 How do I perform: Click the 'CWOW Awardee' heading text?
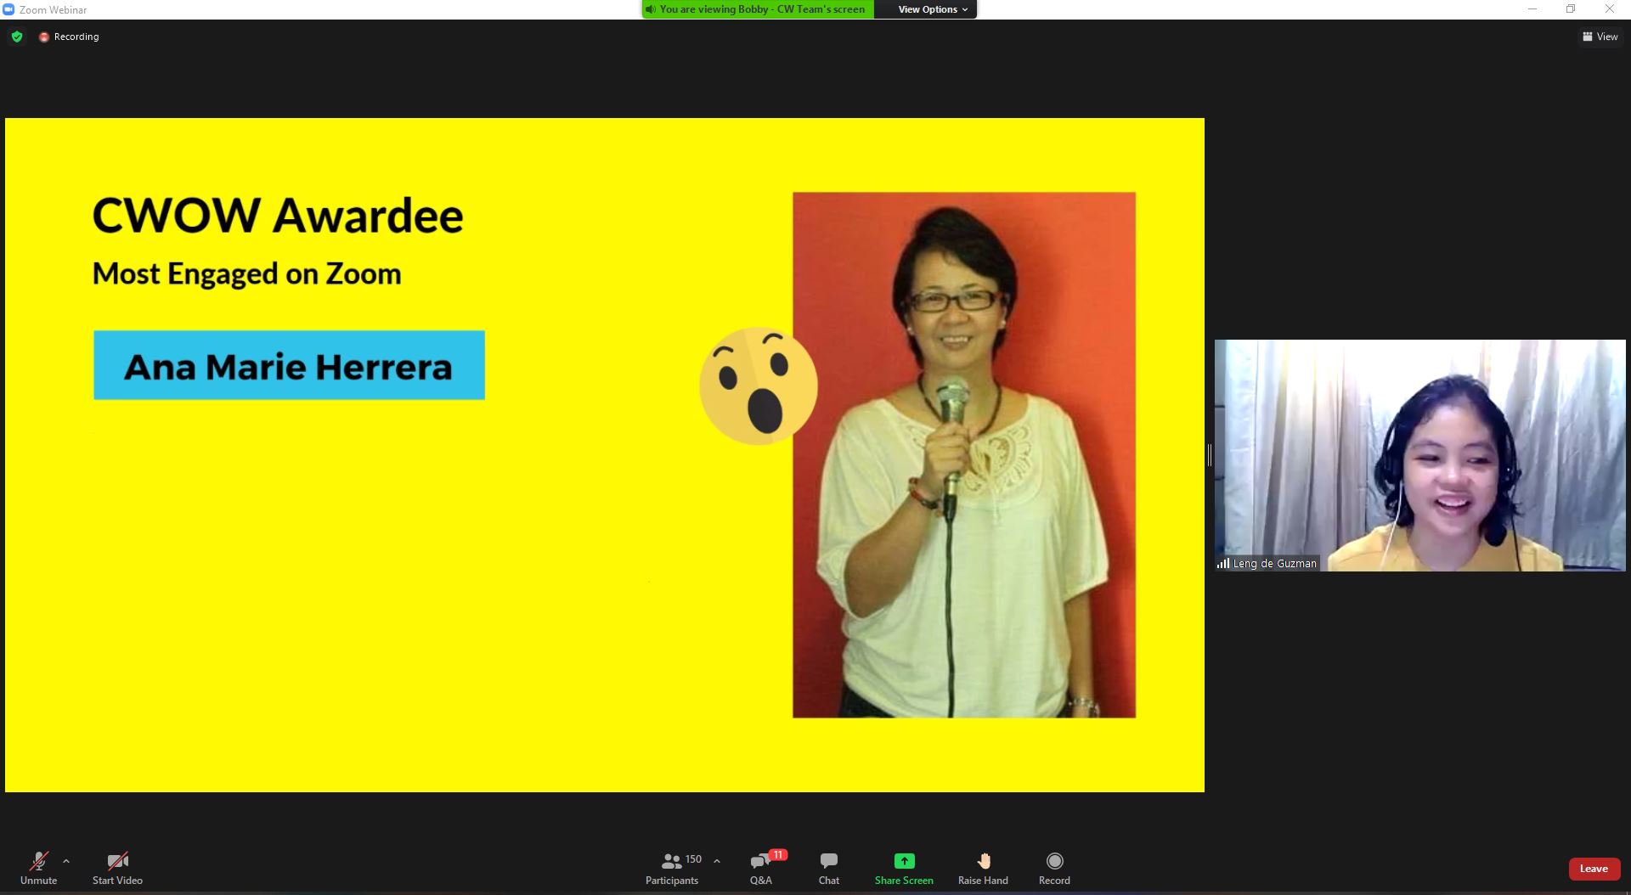(x=278, y=216)
